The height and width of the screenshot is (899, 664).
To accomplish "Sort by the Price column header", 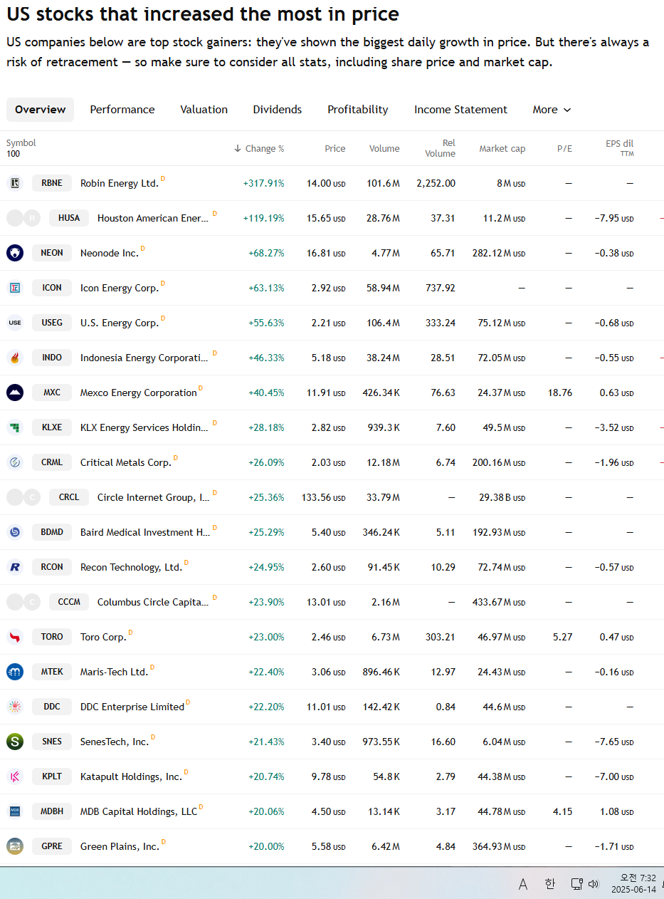I will [x=335, y=148].
